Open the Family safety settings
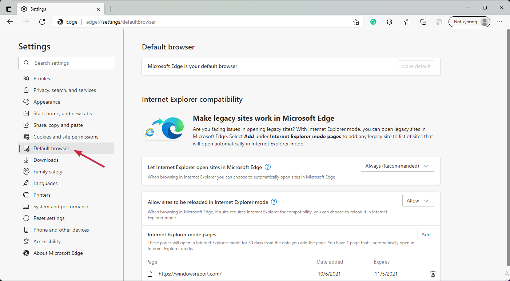This screenshot has height=281, width=510. [48, 171]
